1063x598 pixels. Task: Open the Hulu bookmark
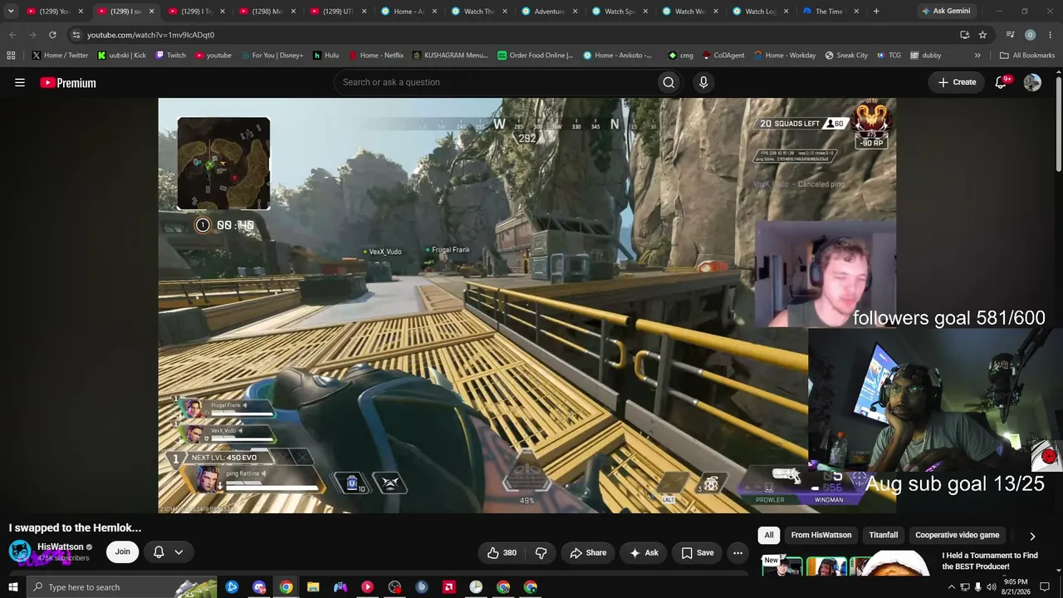[326, 56]
